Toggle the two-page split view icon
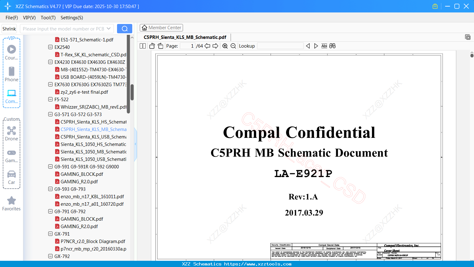Image resolution: width=474 pixels, height=267 pixels. pyautogui.click(x=143, y=46)
